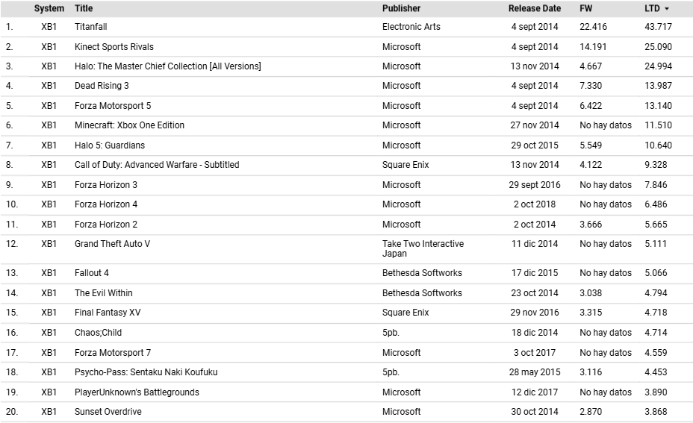The image size is (693, 423).
Task: Select the row number 1.
Action: click(9, 27)
